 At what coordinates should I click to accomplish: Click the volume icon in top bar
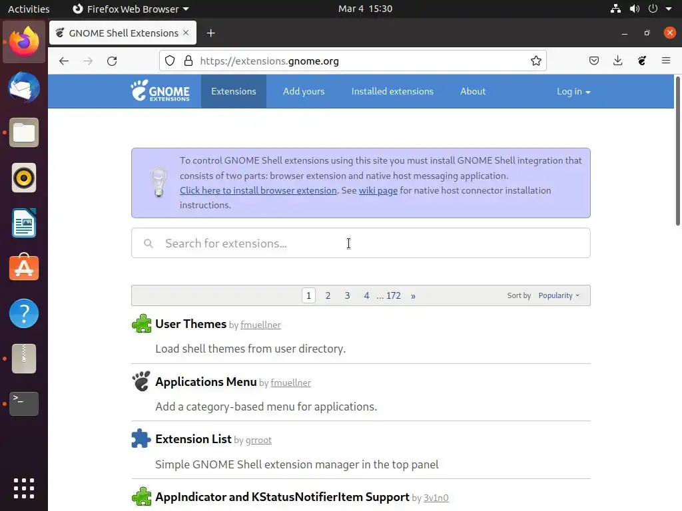click(635, 9)
